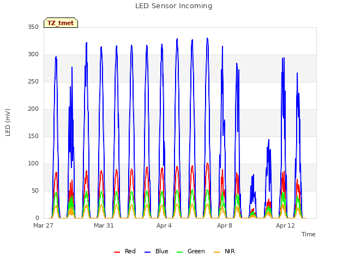The image size is (349, 262).
Task: Click the Mar 27 axis tick label
Action: coord(43,225)
